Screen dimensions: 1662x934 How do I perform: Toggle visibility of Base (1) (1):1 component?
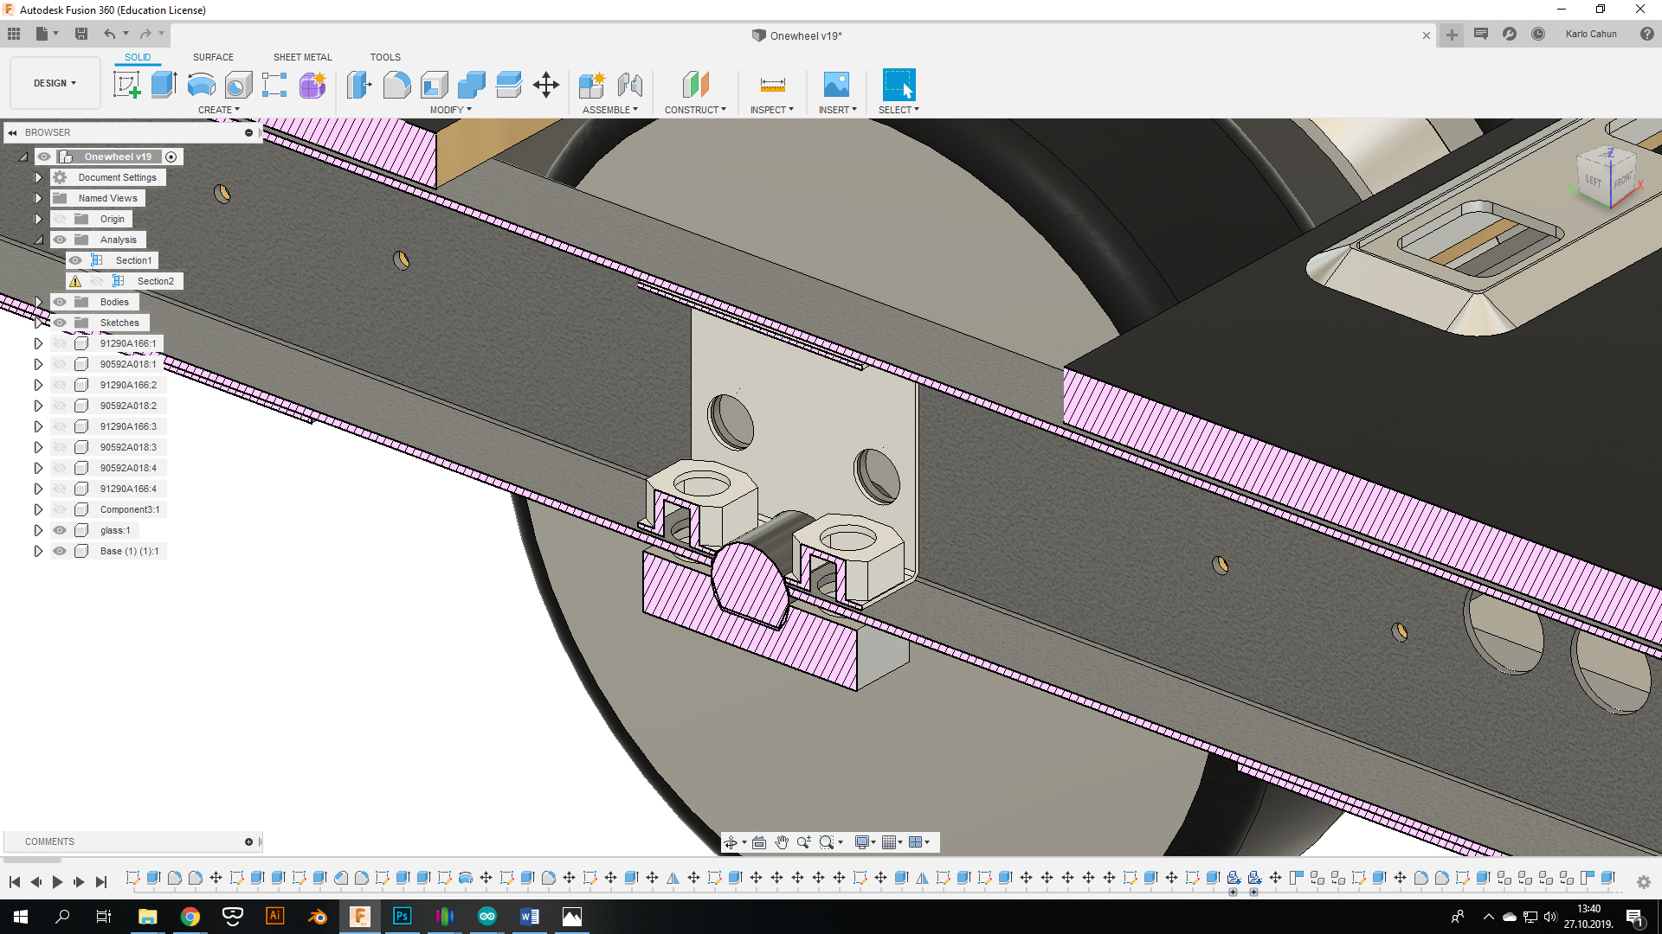(x=60, y=551)
